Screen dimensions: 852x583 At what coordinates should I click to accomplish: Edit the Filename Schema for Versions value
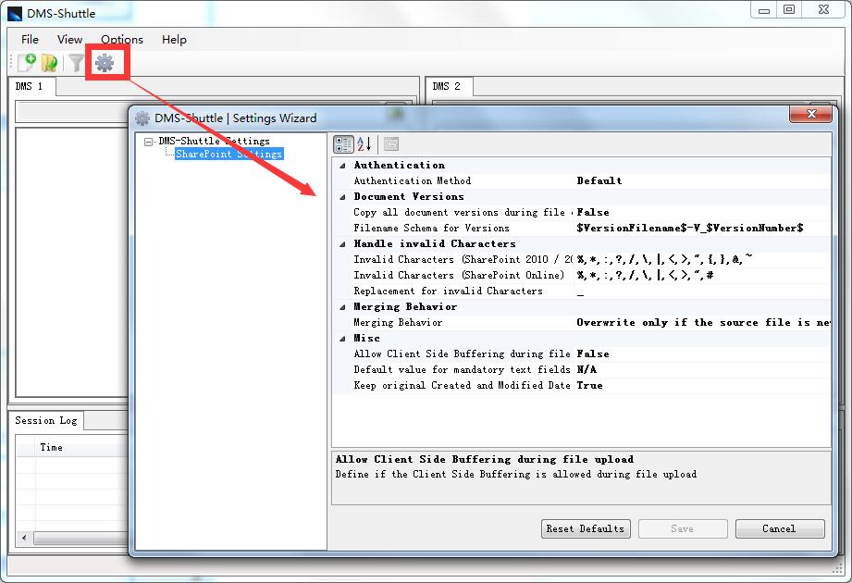[689, 229]
